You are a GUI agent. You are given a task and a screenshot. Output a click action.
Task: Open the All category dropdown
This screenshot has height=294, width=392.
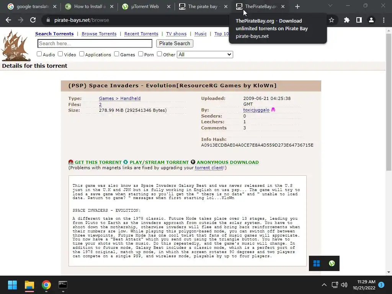click(205, 54)
